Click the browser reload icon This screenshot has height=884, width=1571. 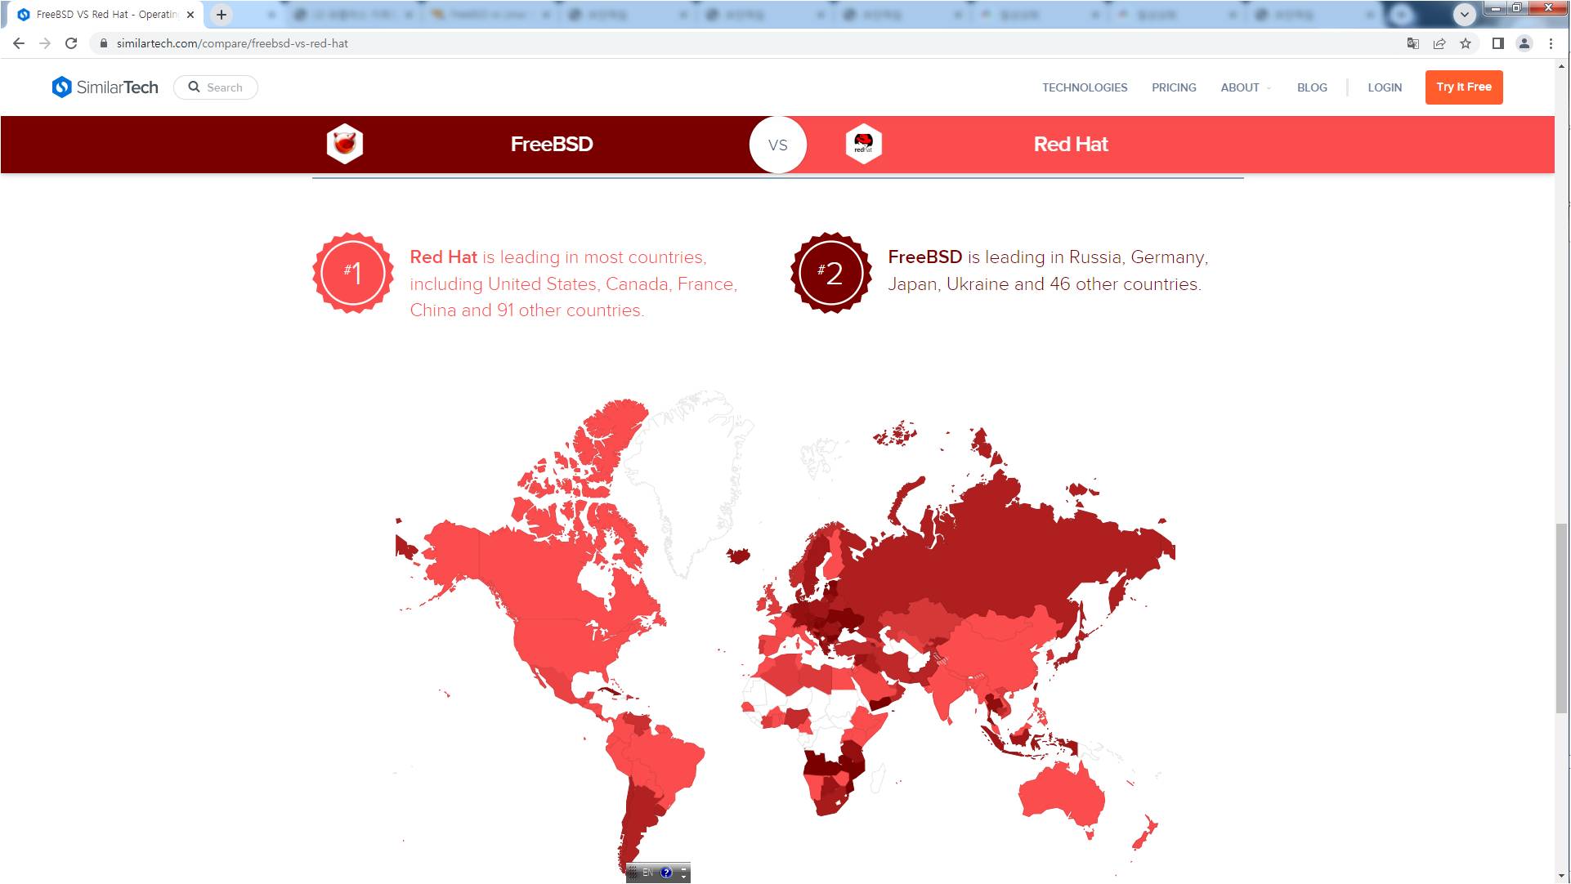pyautogui.click(x=71, y=43)
